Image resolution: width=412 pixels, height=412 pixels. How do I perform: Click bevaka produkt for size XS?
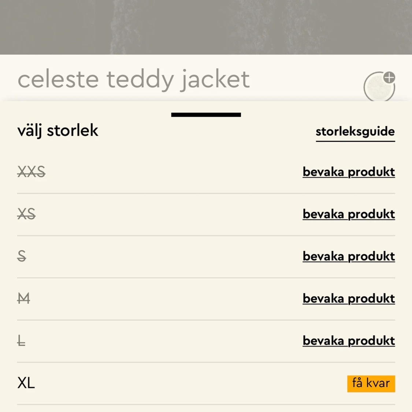[349, 214]
